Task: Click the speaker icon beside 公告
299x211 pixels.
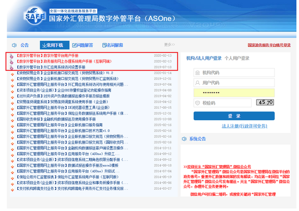Action: pos(14,45)
